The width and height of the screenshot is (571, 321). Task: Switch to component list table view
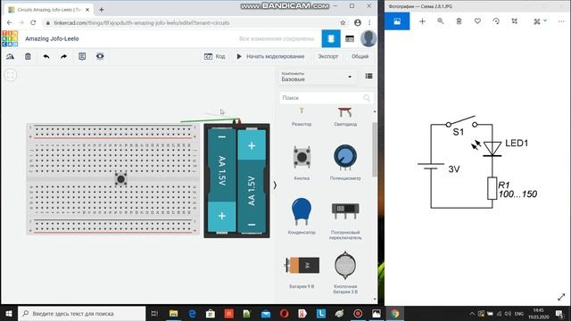pos(350,38)
